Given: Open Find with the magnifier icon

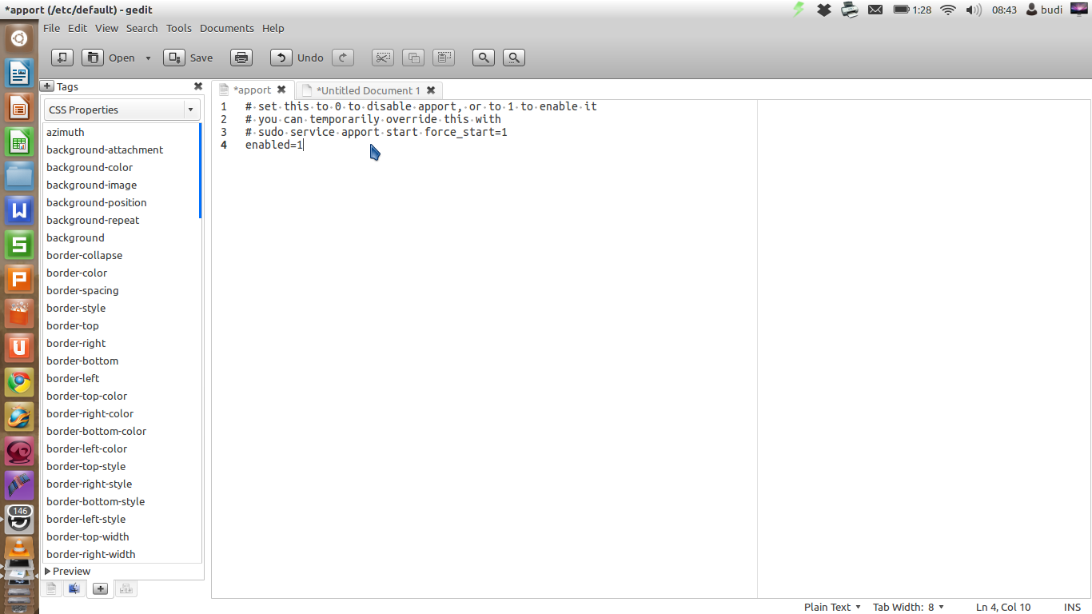Looking at the screenshot, I should (484, 58).
